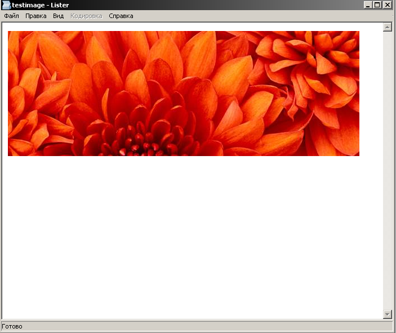
Task: Maximize the Lister window
Action: pyautogui.click(x=377, y=5)
